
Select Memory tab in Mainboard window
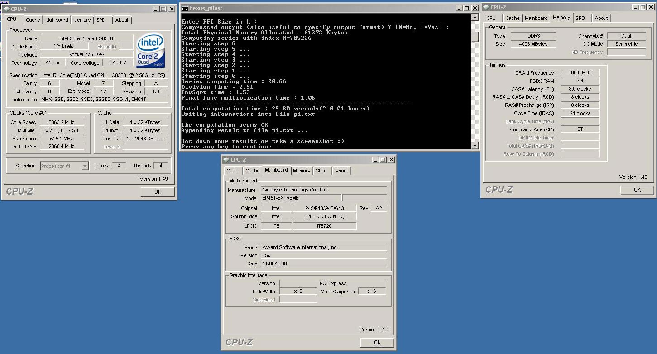(x=302, y=171)
